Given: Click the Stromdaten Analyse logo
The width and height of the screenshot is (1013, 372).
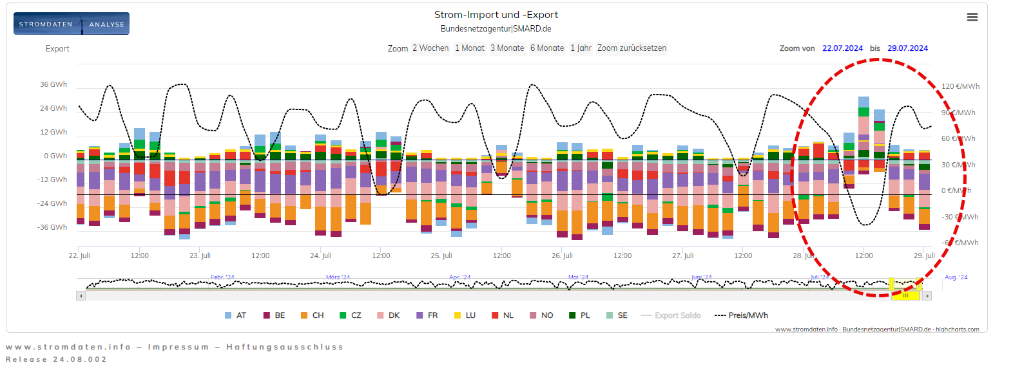Looking at the screenshot, I should (72, 24).
